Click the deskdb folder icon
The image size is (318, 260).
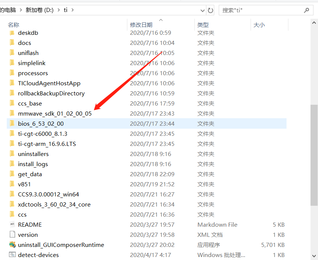click(12, 33)
